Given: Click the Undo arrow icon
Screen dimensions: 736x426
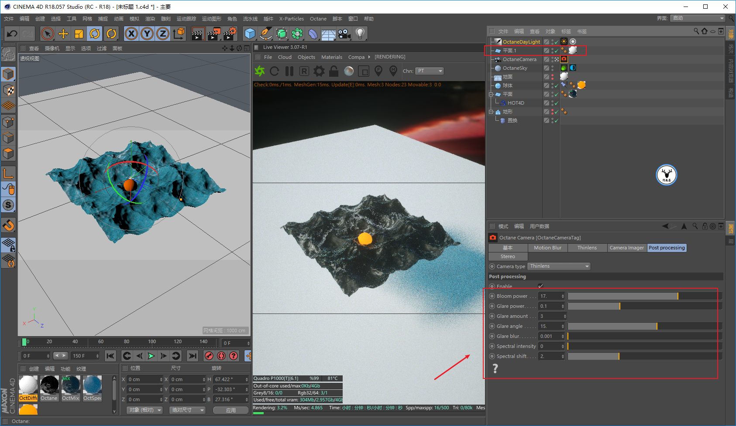Looking at the screenshot, I should coord(12,34).
